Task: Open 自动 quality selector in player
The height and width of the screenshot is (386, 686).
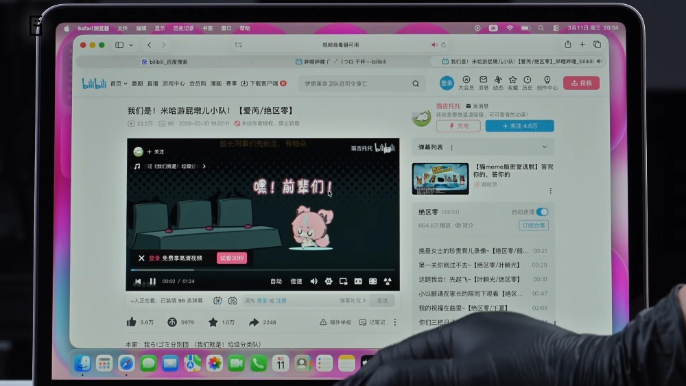Action: tap(276, 281)
